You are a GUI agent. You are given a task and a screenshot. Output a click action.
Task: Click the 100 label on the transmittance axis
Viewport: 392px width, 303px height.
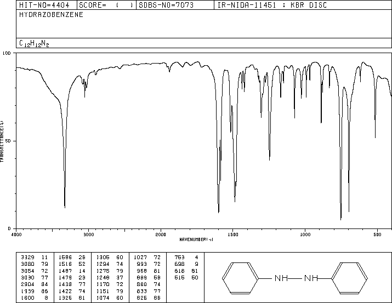click(x=7, y=53)
